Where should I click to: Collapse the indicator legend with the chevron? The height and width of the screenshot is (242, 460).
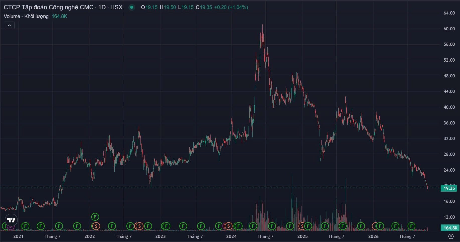9,26
